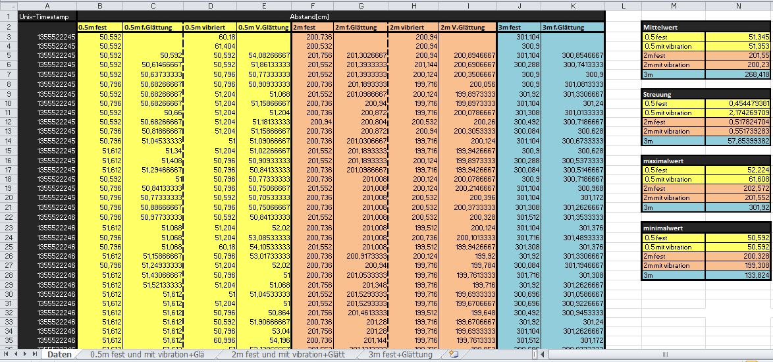This screenshot has width=773, height=362.
Task: Select column K header
Action: 573,5
